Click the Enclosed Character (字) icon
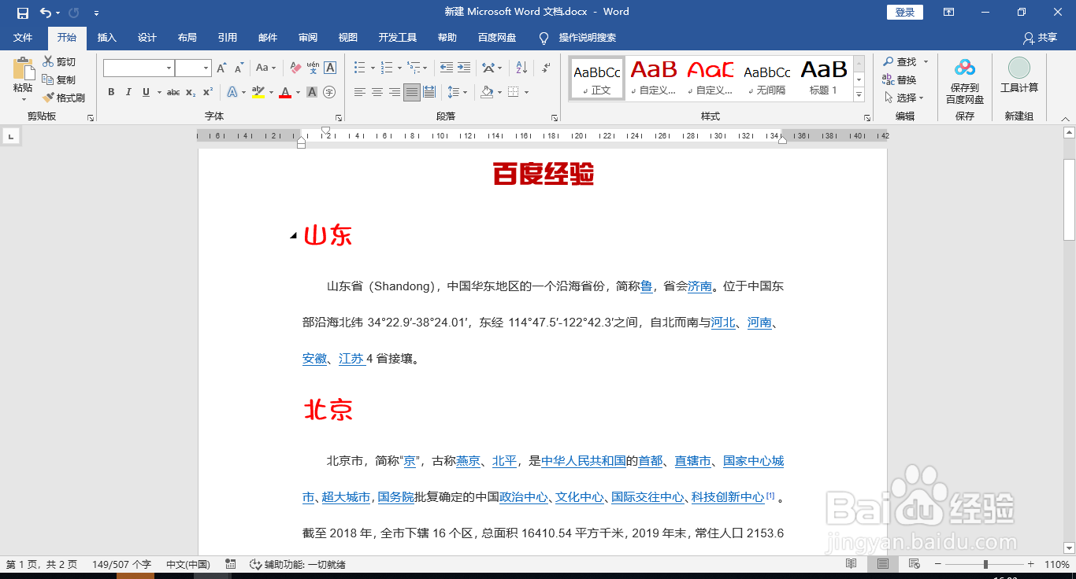The image size is (1076, 579). coord(329,93)
